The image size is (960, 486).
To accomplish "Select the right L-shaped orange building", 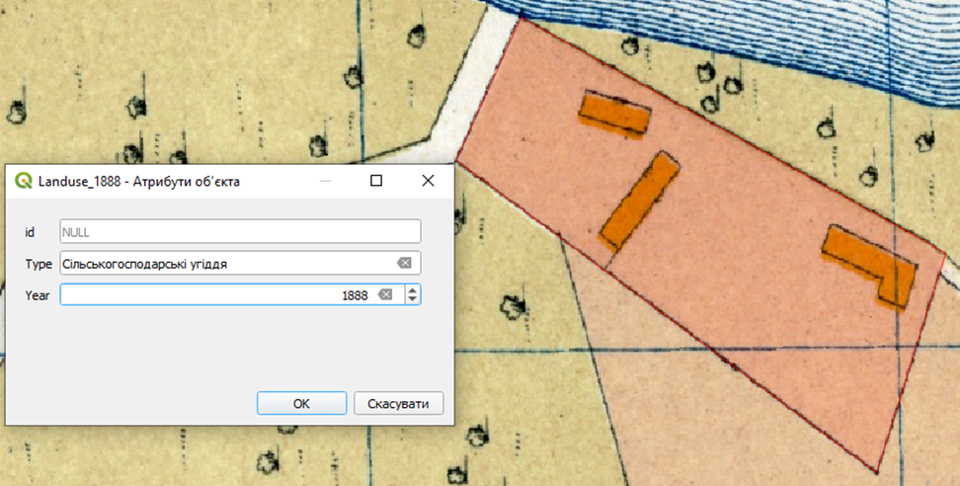I will coord(871,262).
